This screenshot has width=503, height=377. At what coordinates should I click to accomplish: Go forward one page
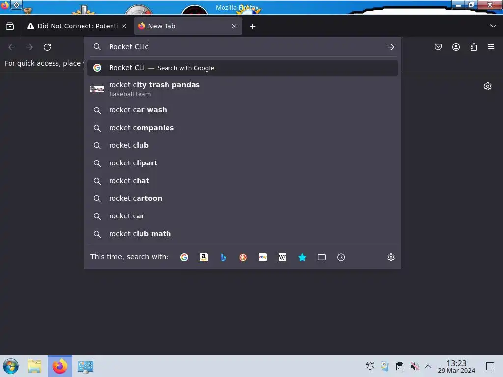pos(29,47)
